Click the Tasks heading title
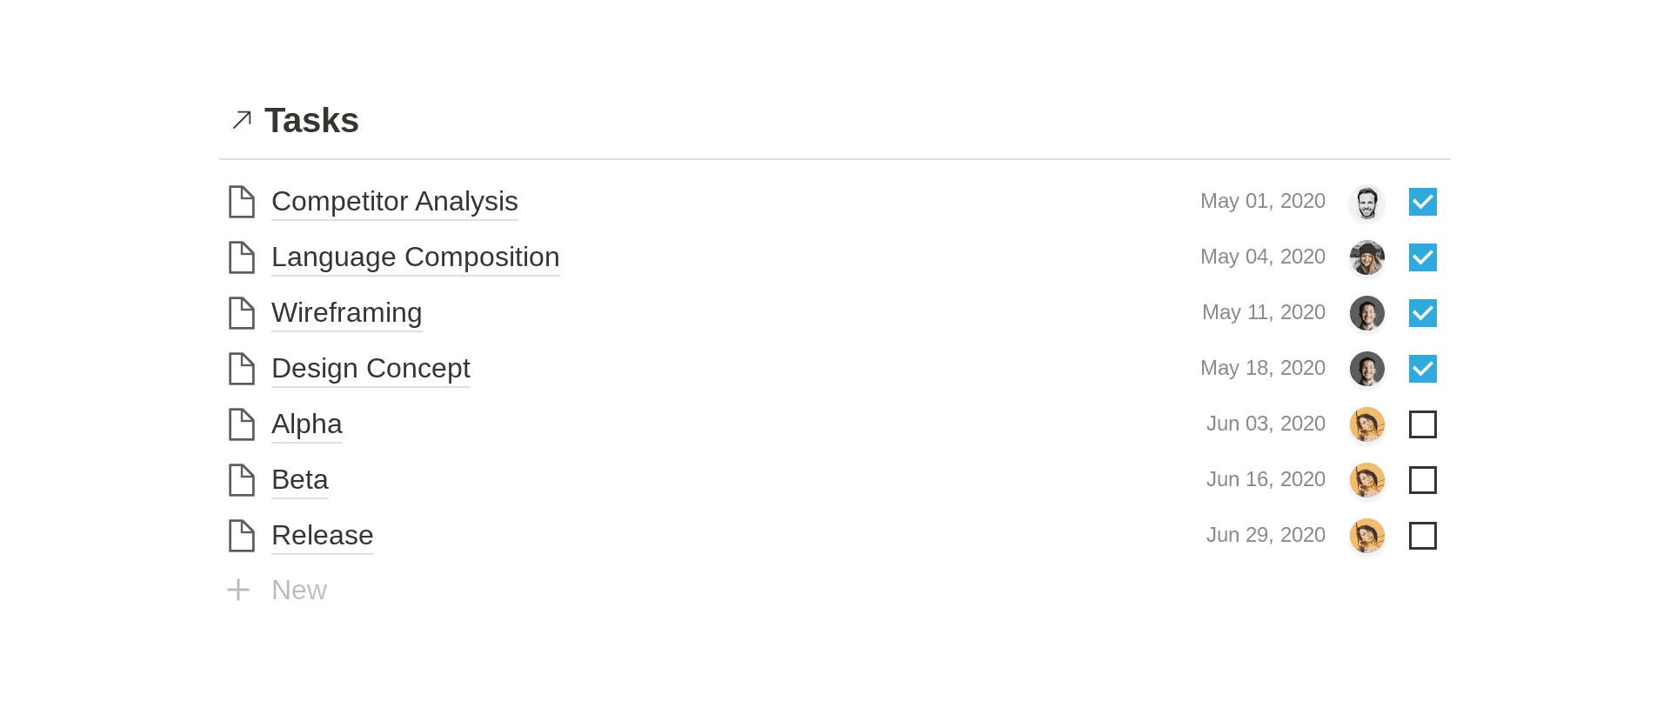The width and height of the screenshot is (1670, 701). (x=311, y=120)
